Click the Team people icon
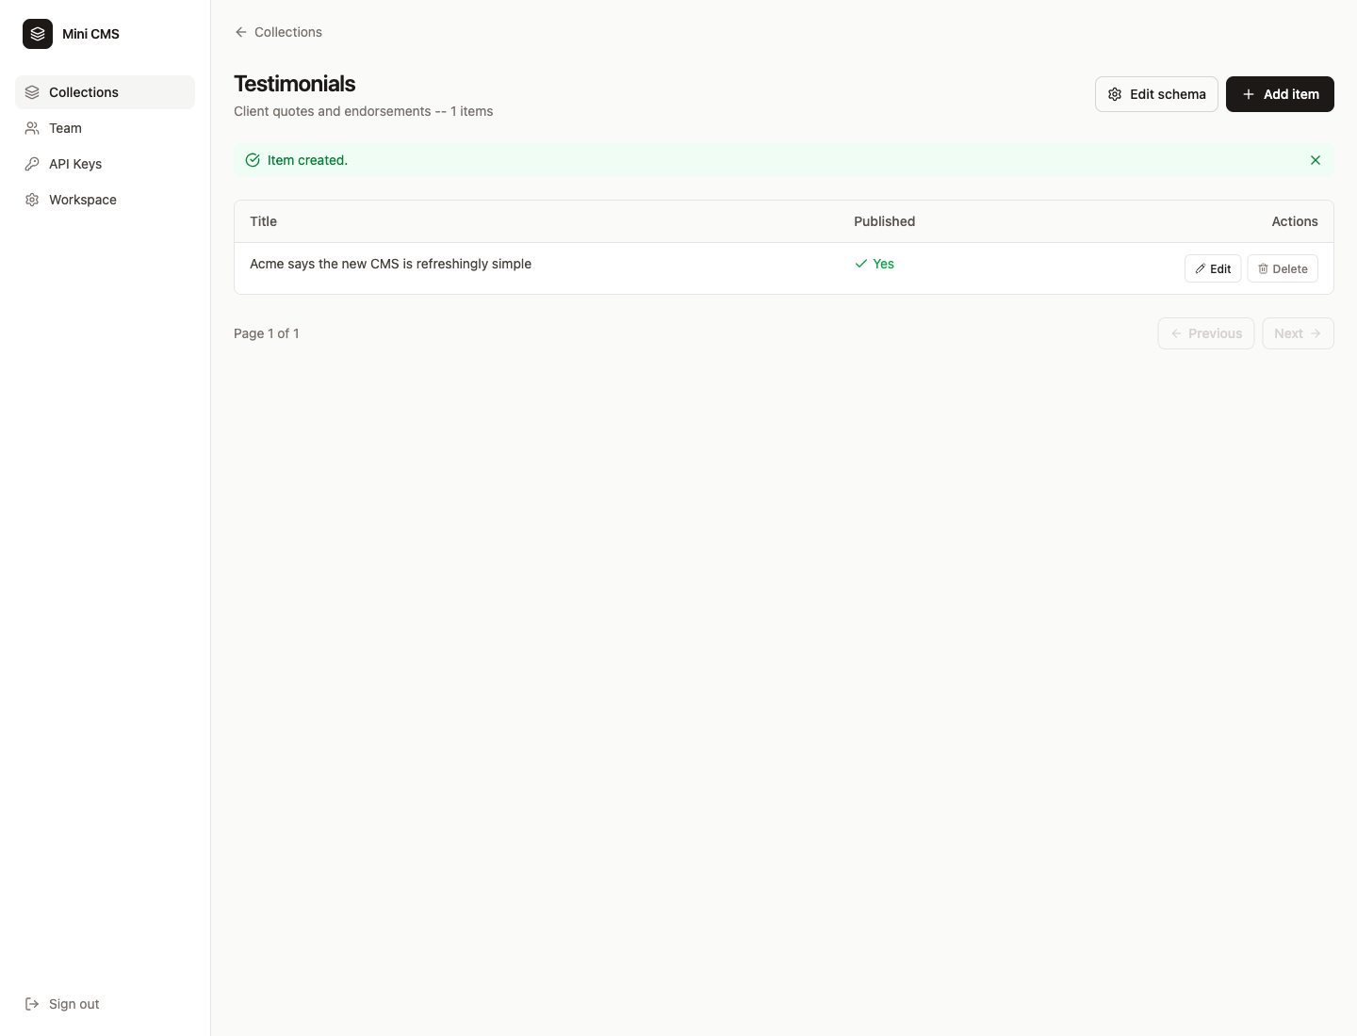 (32, 128)
